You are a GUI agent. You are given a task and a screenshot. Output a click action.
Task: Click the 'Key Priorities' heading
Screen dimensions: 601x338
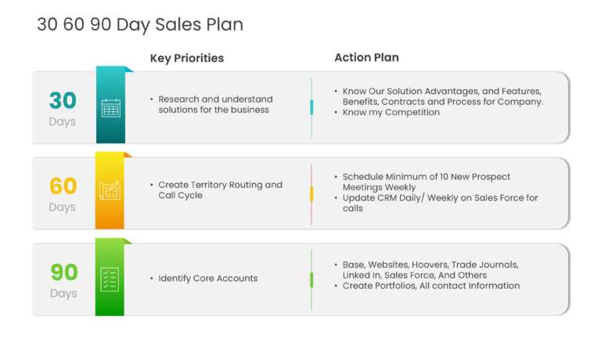click(187, 58)
